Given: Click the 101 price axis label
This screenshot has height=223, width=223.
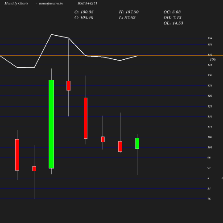Looking at the screenshot, I should click(x=210, y=147).
